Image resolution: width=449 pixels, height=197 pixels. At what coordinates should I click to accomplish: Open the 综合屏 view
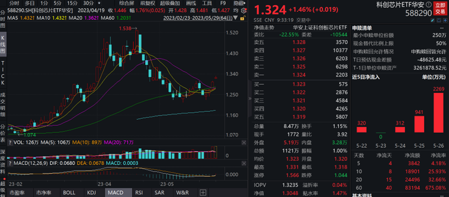(127, 3)
